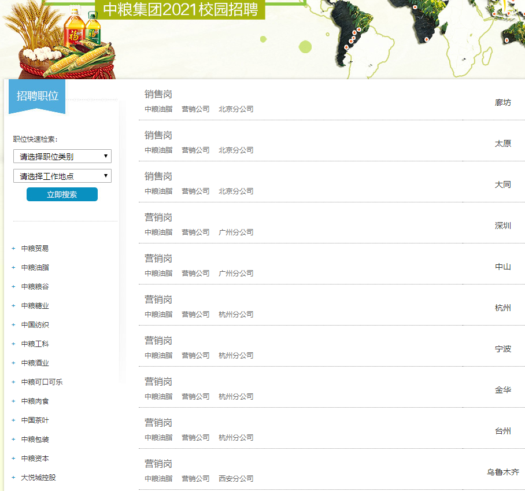Open the 营销岗 job in 宁波
This screenshot has width=525, height=491.
(158, 341)
